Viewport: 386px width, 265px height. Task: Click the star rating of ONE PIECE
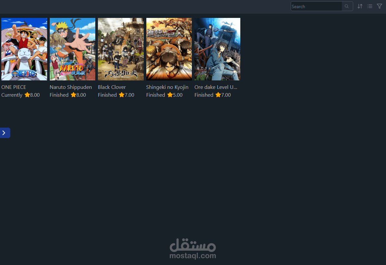[27, 95]
